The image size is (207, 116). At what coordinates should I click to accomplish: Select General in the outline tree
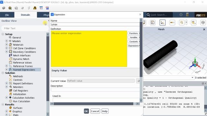point(16,38)
